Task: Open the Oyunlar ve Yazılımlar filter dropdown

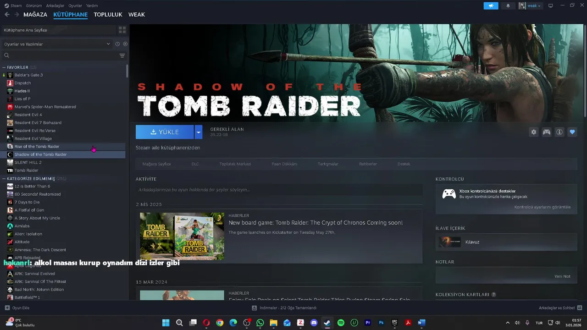Action: tap(57, 44)
